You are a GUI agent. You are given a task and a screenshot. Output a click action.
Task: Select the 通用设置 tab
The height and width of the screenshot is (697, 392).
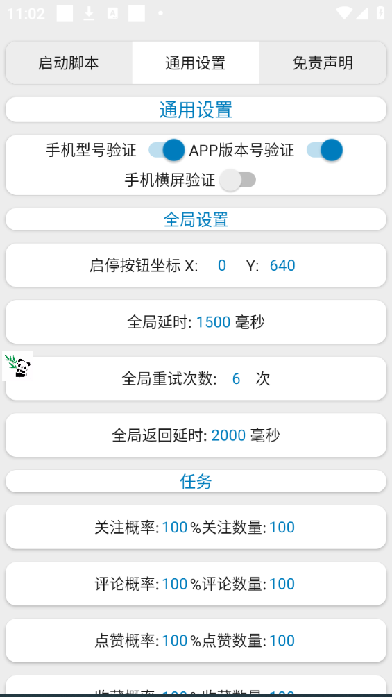pyautogui.click(x=196, y=62)
